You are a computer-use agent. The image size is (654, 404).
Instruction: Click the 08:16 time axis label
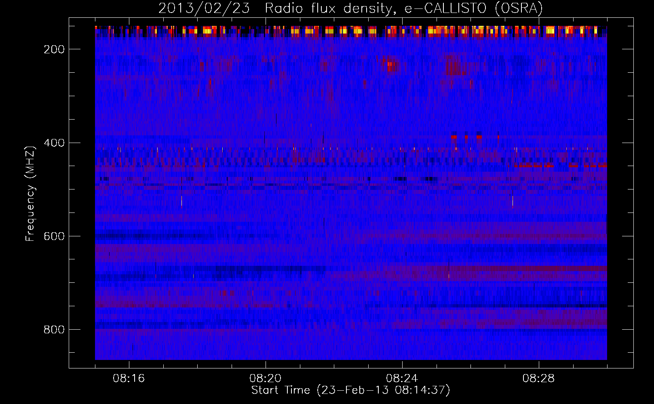pyautogui.click(x=129, y=379)
